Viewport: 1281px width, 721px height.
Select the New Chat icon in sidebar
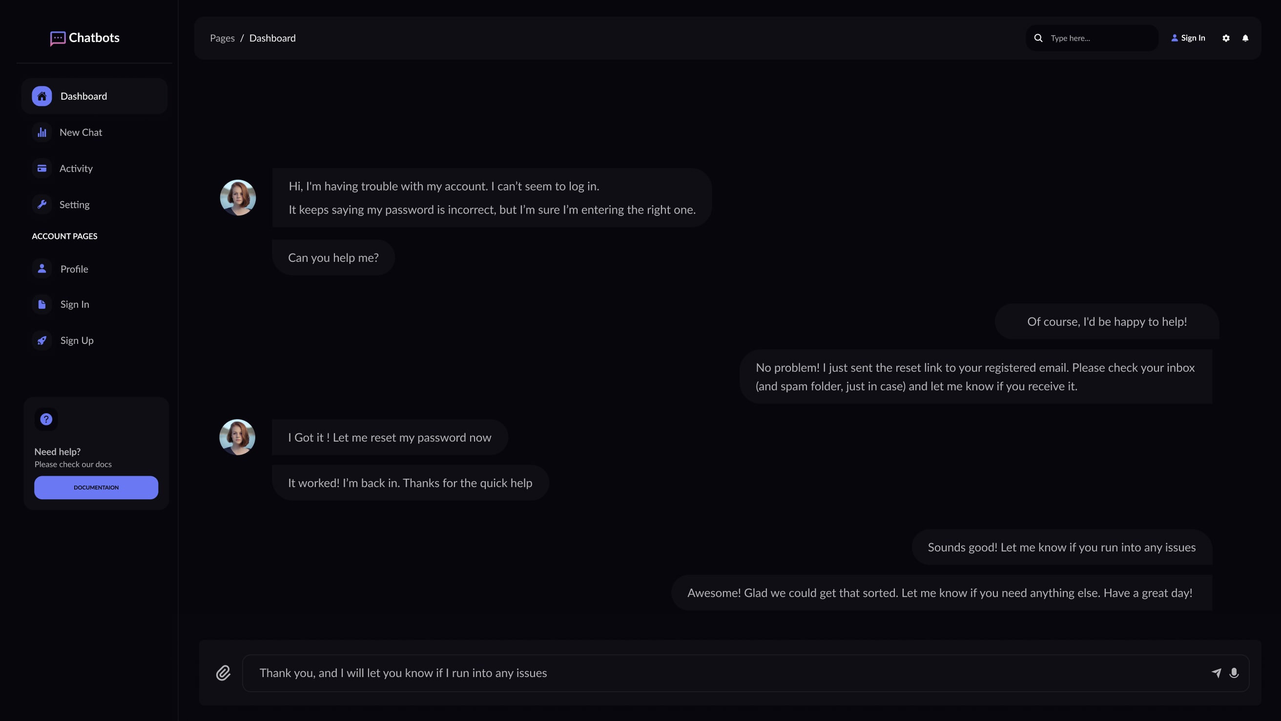pyautogui.click(x=42, y=132)
